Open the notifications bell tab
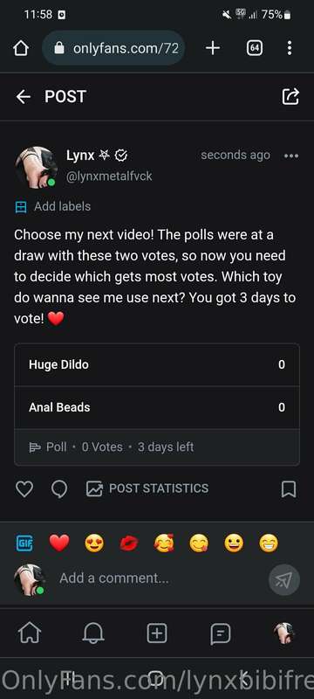314x699 pixels. pyautogui.click(x=93, y=633)
